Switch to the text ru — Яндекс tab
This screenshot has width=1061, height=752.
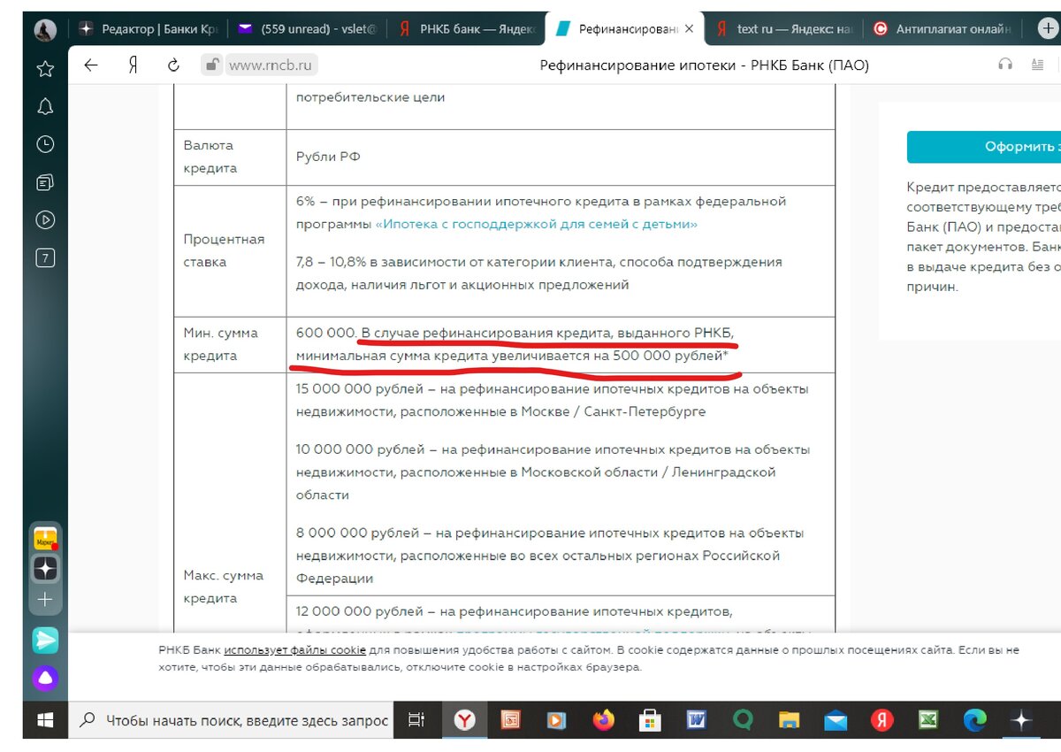click(784, 29)
